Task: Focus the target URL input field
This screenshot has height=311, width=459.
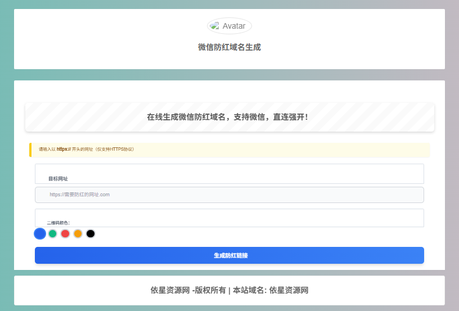Action: pos(229,195)
